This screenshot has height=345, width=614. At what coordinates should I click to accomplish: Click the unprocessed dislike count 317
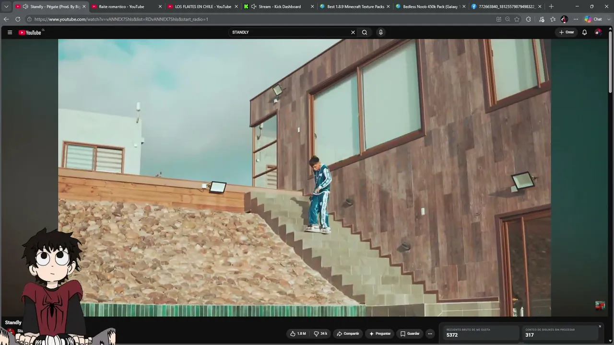[530, 335]
